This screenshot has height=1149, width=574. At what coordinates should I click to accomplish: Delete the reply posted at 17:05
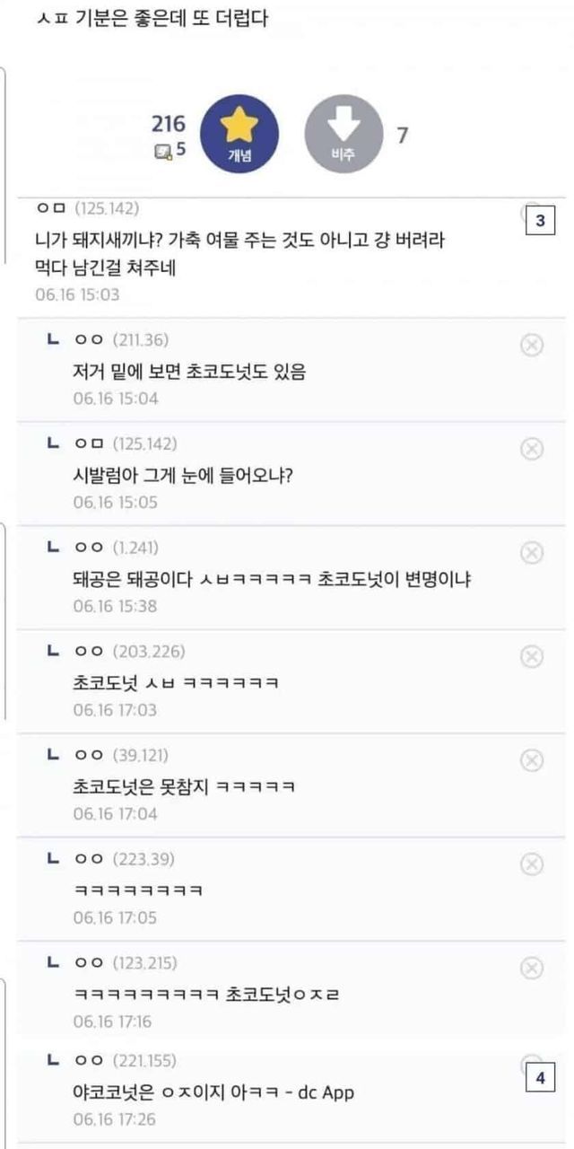pyautogui.click(x=532, y=864)
